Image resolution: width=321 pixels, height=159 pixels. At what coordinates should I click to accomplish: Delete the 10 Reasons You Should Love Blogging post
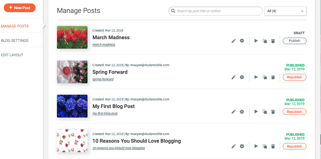click(x=273, y=146)
